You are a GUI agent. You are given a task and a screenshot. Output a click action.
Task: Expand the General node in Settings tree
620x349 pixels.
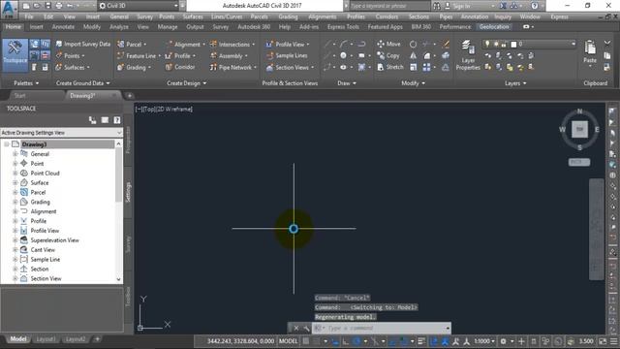coord(15,154)
